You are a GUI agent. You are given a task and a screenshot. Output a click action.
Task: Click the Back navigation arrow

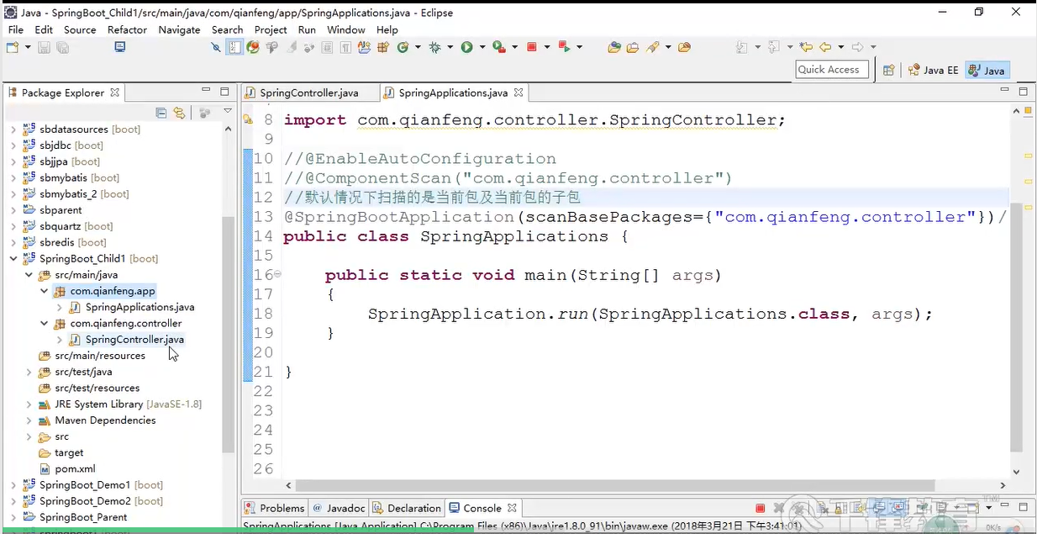825,48
